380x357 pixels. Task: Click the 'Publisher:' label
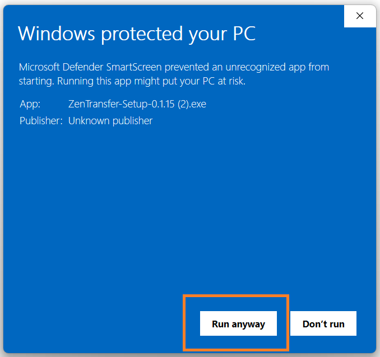41,120
